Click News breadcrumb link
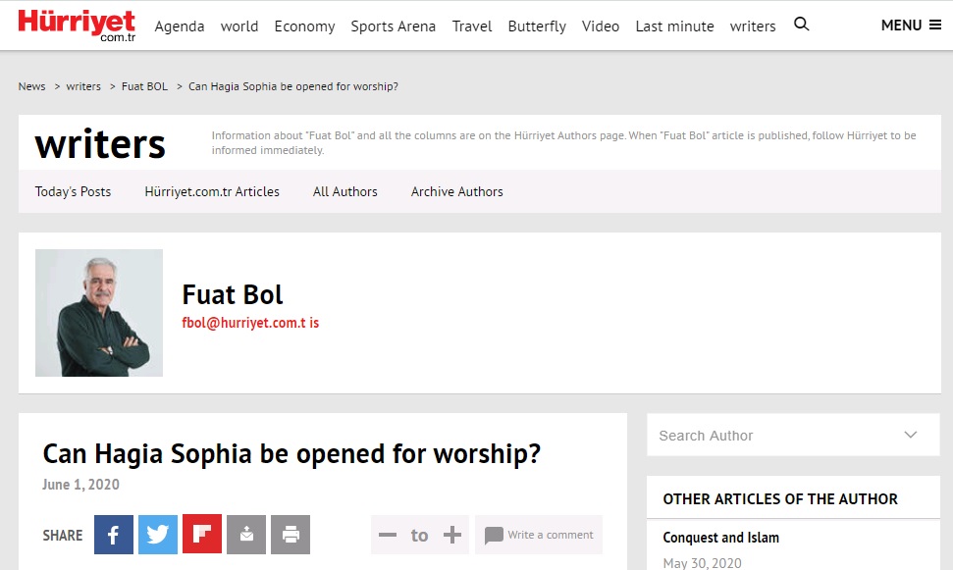This screenshot has width=953, height=570. click(x=31, y=86)
